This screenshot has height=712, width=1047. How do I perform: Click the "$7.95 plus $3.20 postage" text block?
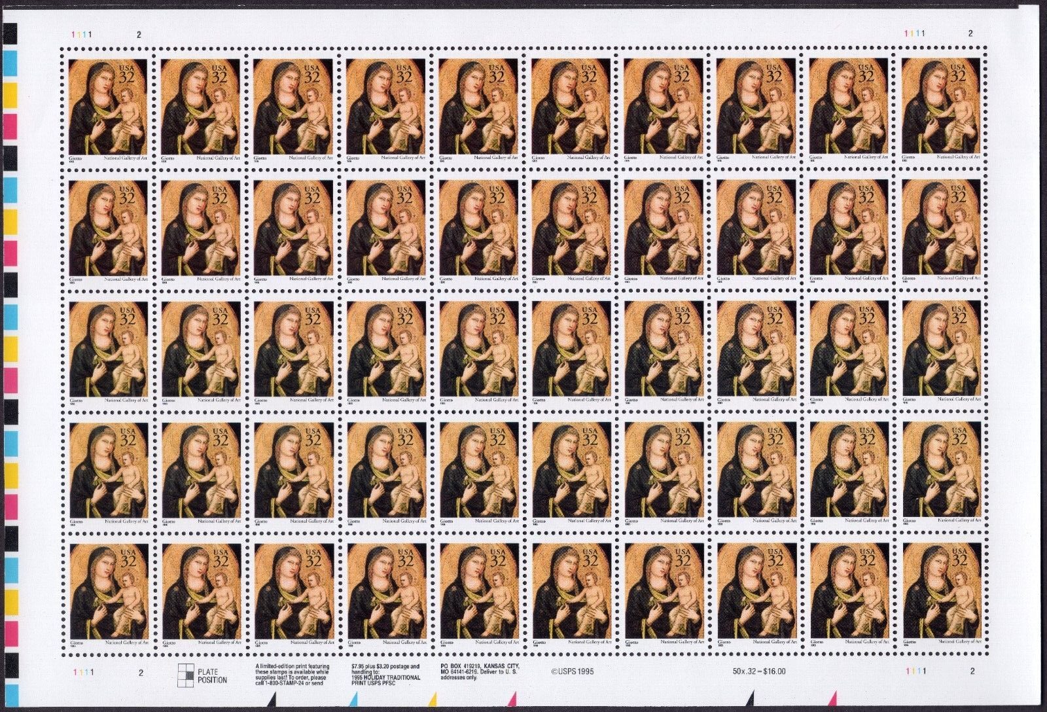coord(385,674)
